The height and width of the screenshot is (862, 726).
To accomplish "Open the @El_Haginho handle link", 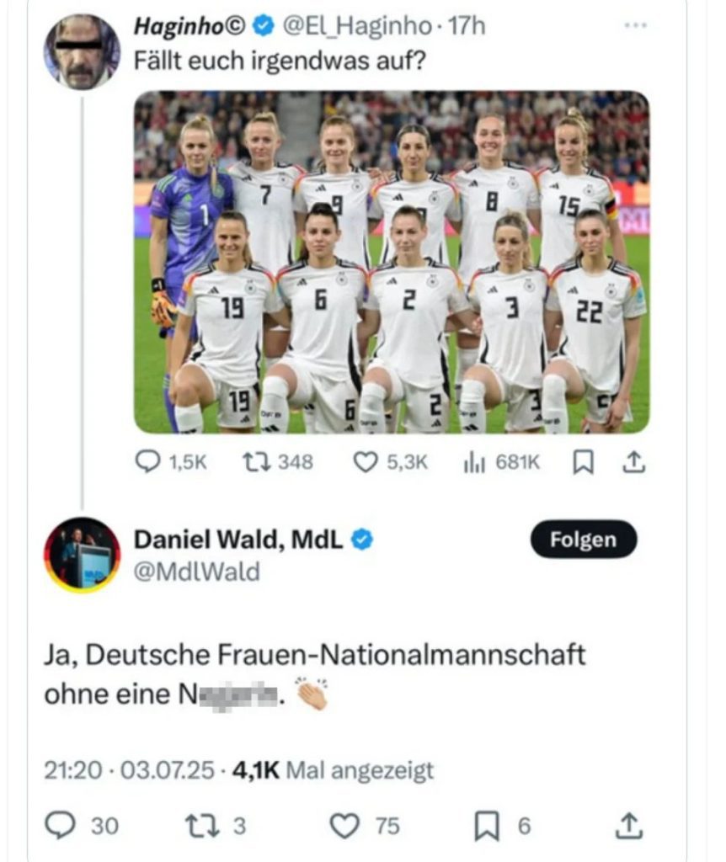I will (x=357, y=26).
